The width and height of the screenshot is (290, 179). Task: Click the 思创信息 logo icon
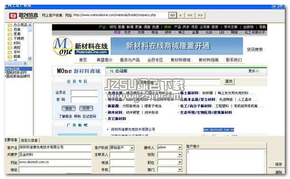pyautogui.click(x=13, y=16)
